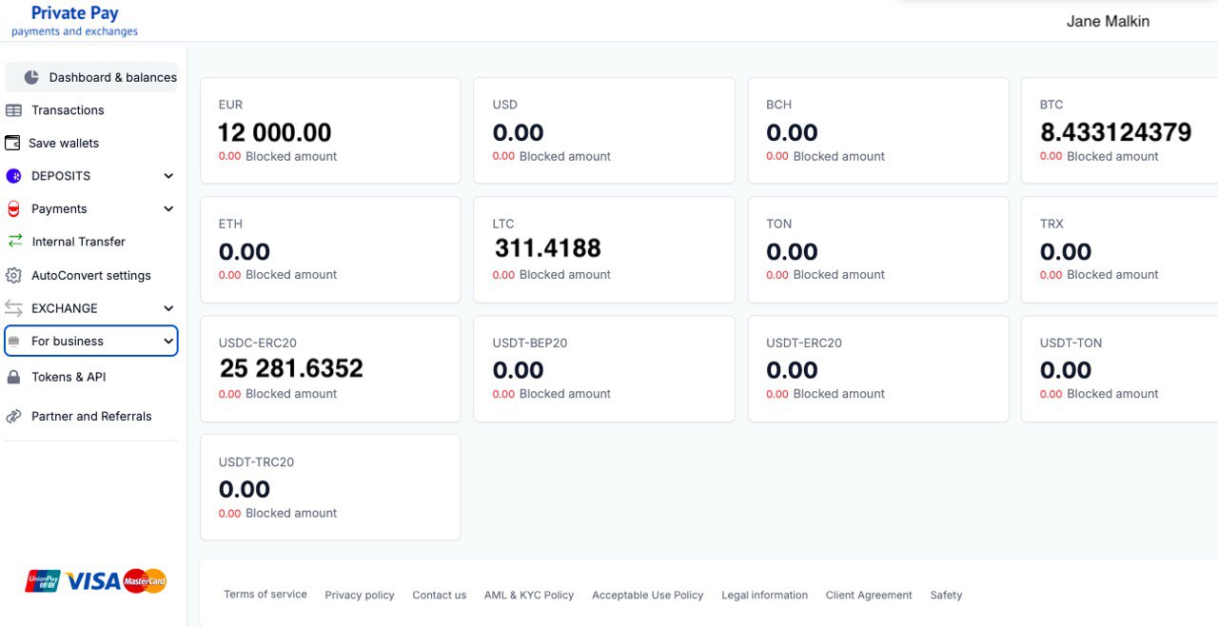Open the AML & KYC Policy link
Screen dimensions: 1218x627
(529, 596)
